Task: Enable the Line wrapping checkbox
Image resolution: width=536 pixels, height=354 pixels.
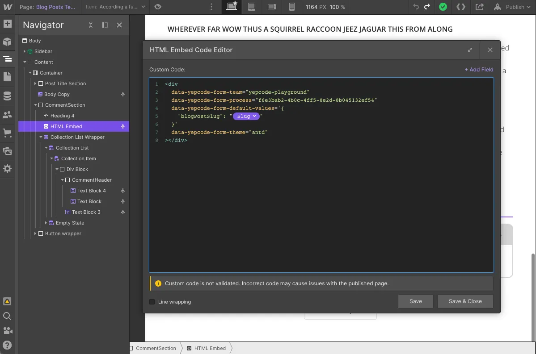Action: pyautogui.click(x=152, y=302)
